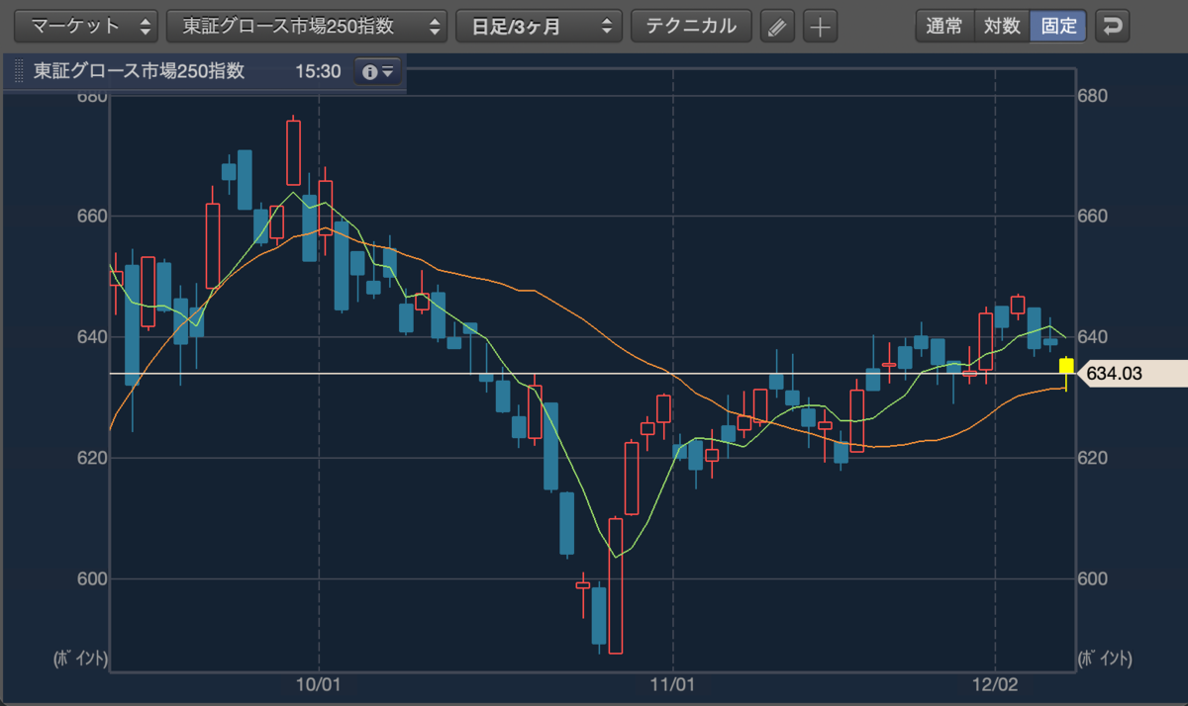Click the 11/01 date axis label
Screen dimensions: 1188x706
(673, 684)
